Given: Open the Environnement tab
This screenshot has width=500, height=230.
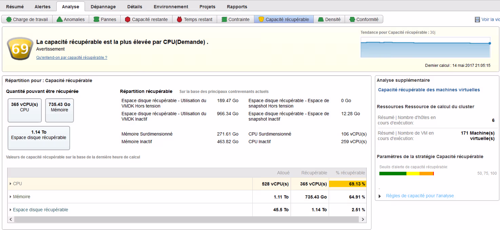Looking at the screenshot, I should tap(171, 7).
